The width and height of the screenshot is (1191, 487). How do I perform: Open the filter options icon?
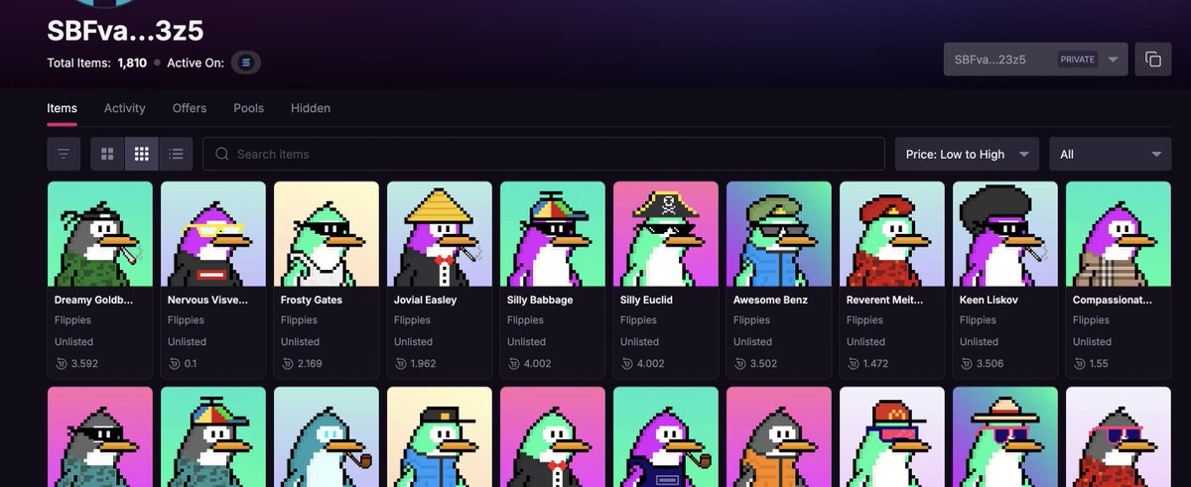64,154
